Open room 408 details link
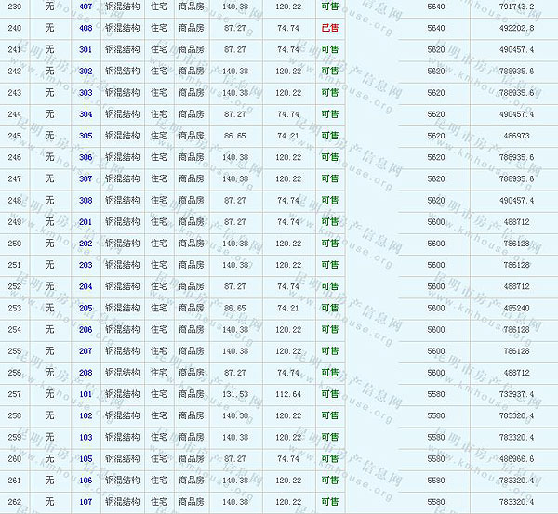Image resolution: width=558 pixels, height=514 pixels. pyautogui.click(x=86, y=28)
